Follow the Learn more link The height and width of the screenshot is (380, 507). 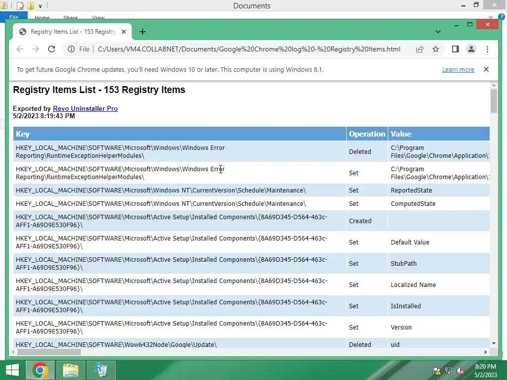pyautogui.click(x=458, y=69)
